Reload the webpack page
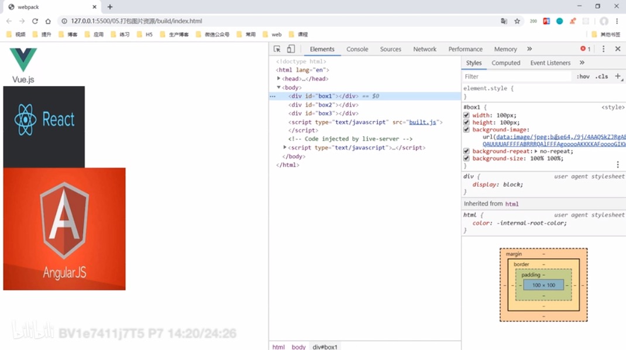Screen dimensions: 626x350 point(35,21)
